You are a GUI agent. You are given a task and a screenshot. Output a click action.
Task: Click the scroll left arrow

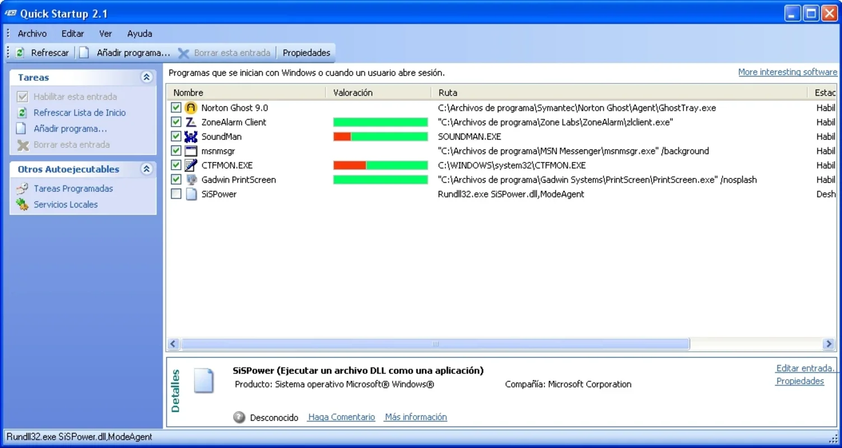(x=173, y=344)
